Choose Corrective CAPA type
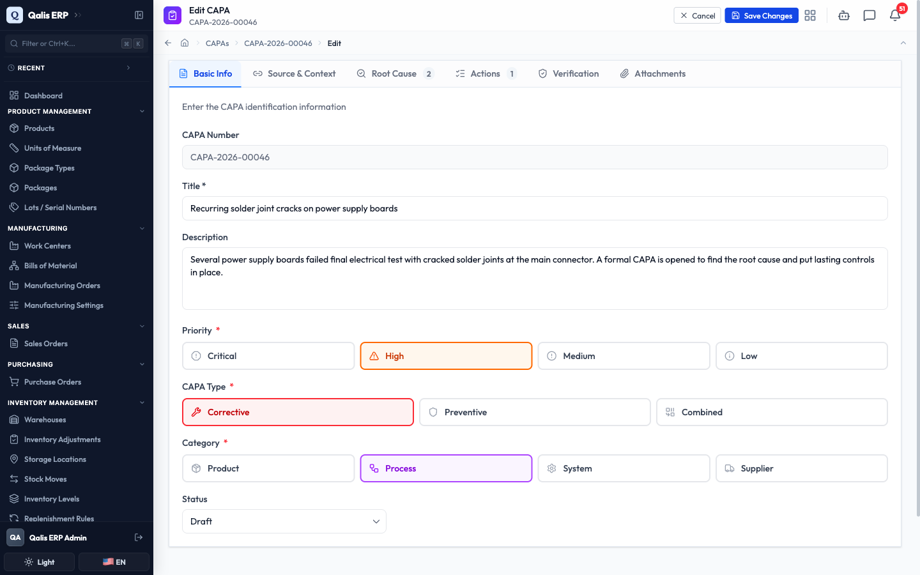Screen dimensions: 920x575 [x=298, y=412]
